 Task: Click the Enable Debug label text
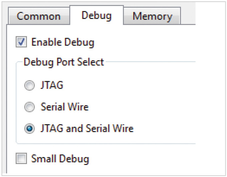click(63, 42)
